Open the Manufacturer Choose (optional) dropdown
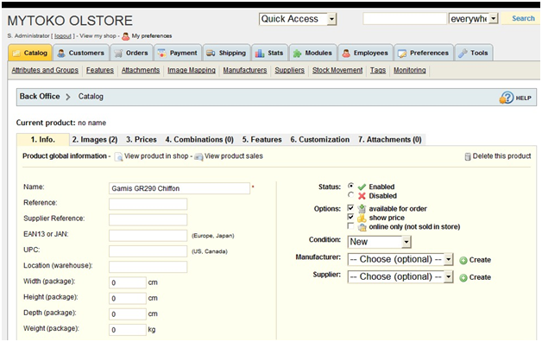This screenshot has width=542, height=342. click(400, 259)
